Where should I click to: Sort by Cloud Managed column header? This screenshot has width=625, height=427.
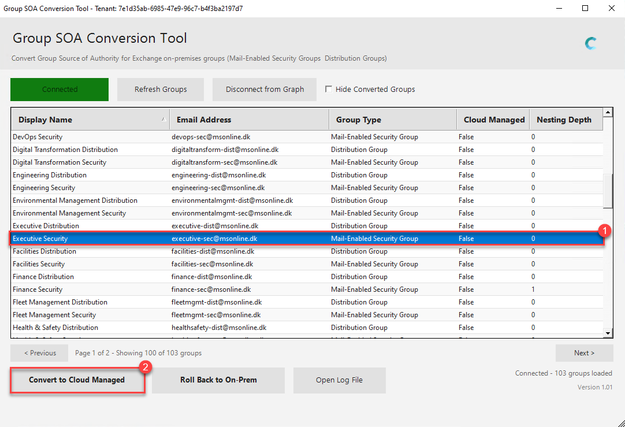[493, 120]
